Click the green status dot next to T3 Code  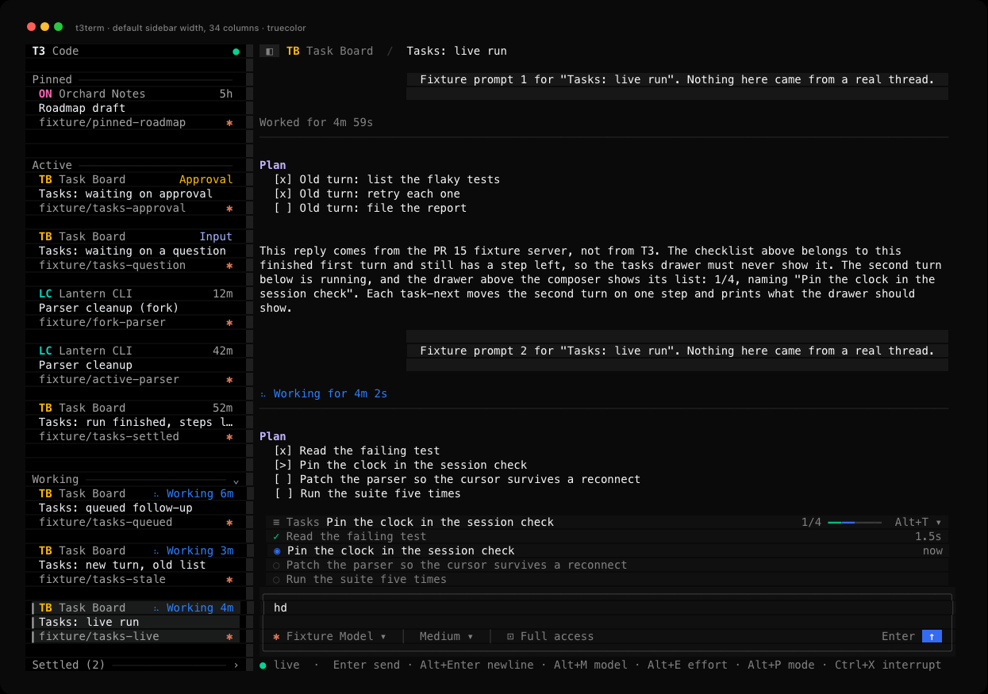(x=236, y=52)
